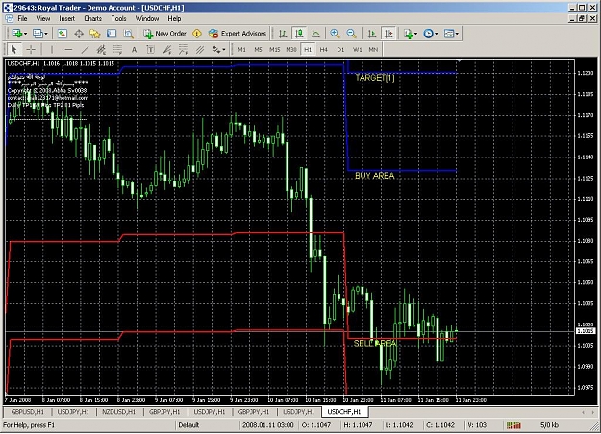Screen dimensions: 601x434
Task: Open the New Chart dropdown
Action: pyautogui.click(x=19, y=34)
